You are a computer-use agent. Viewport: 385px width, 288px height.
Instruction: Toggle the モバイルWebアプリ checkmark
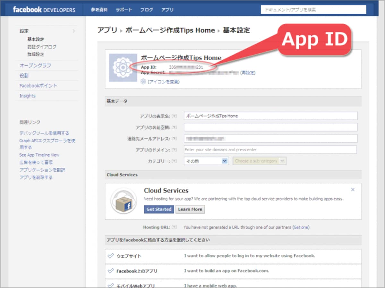coord(111,285)
